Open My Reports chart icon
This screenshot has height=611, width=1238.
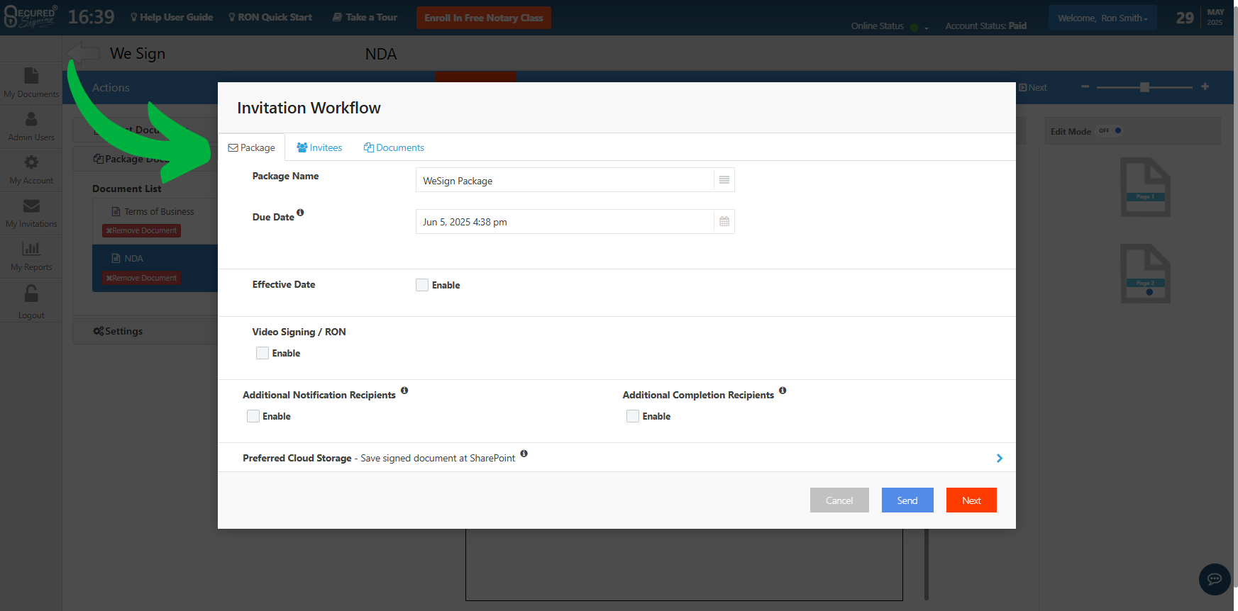pos(31,250)
